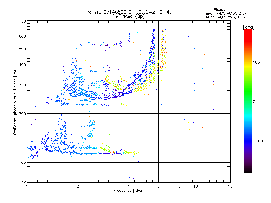This screenshot has height=203, width=271.
Task: Click the "8" MHz frequency axis label
Action: (180, 186)
